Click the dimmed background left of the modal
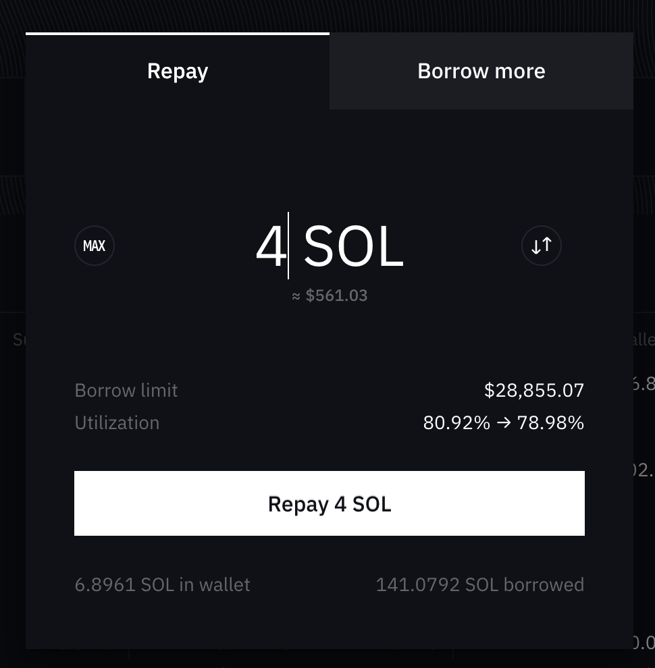The image size is (655, 668). (x=12, y=339)
